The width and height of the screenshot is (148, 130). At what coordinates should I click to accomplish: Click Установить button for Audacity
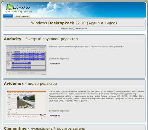[55, 64]
